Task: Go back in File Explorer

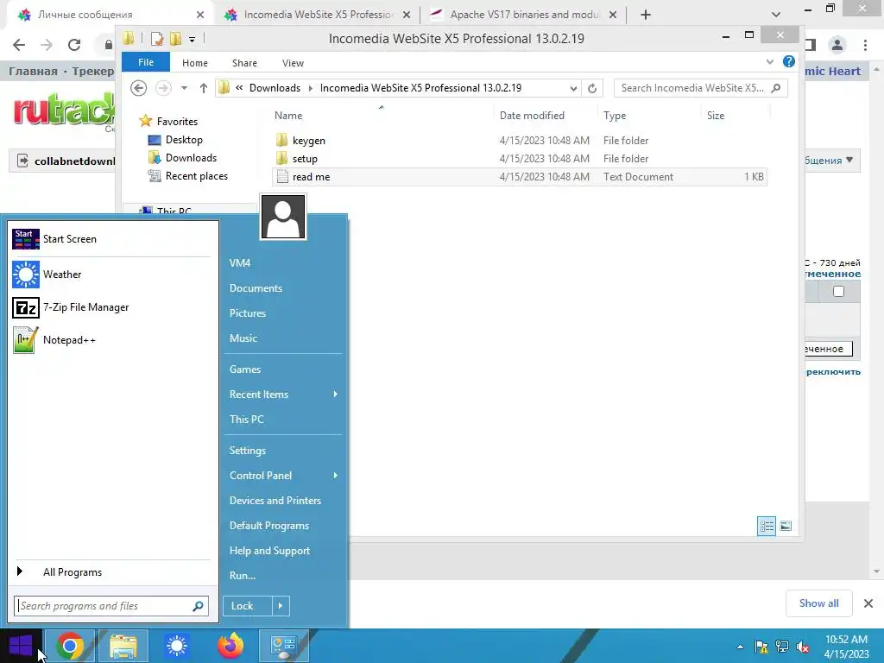Action: [x=138, y=88]
